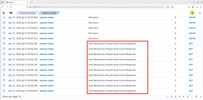This screenshot has width=203, height=100.
Task: Inspect event details at 21:02:56.192
Action: pos(4,59)
